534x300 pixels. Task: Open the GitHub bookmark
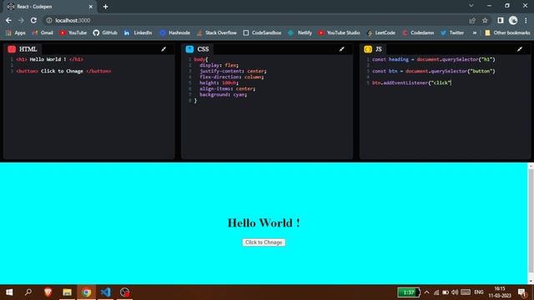point(105,32)
